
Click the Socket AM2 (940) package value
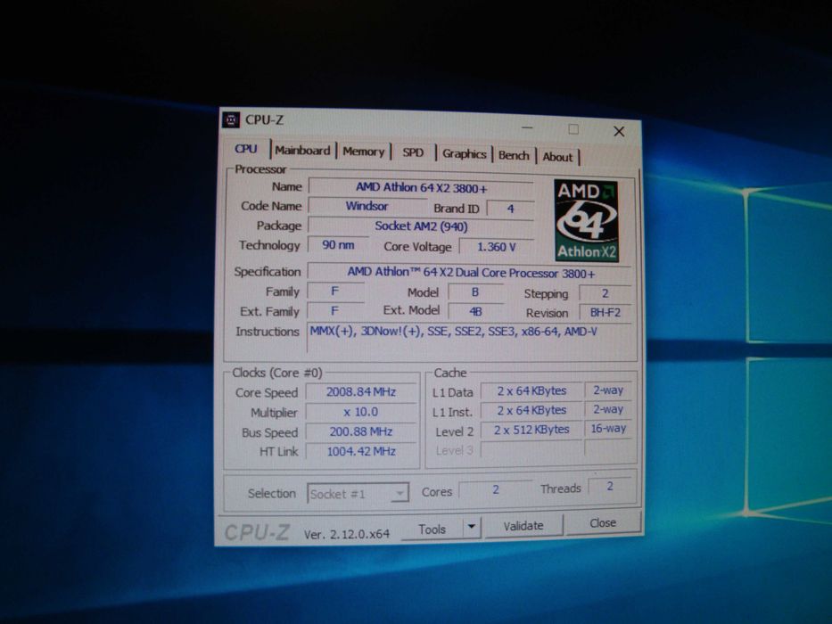point(421,226)
